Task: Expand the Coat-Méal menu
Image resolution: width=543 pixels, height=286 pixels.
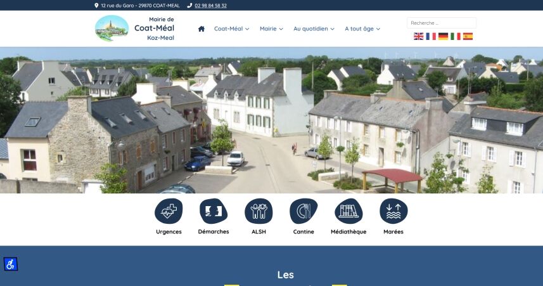Action: [232, 29]
